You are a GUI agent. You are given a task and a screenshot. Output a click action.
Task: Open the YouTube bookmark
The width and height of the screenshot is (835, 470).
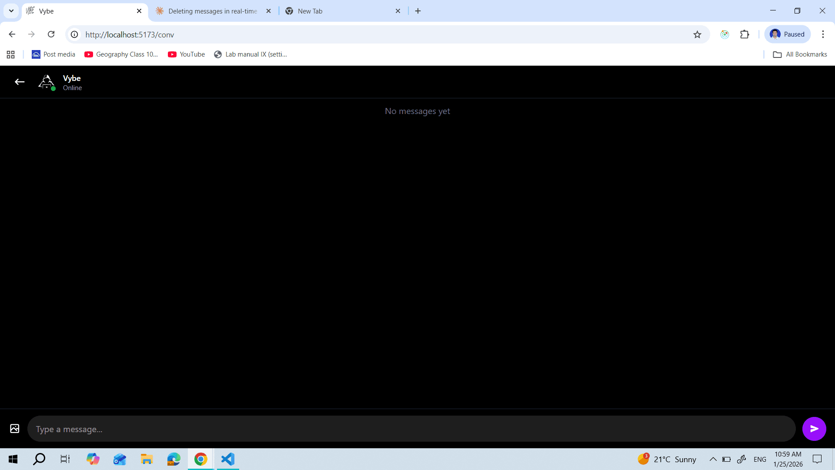(186, 54)
